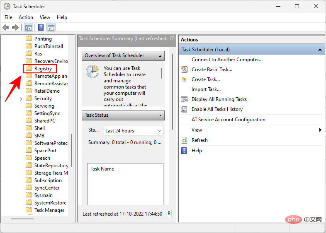Open the Action menu
The width and height of the screenshot is (326, 233).
(x=26, y=17)
